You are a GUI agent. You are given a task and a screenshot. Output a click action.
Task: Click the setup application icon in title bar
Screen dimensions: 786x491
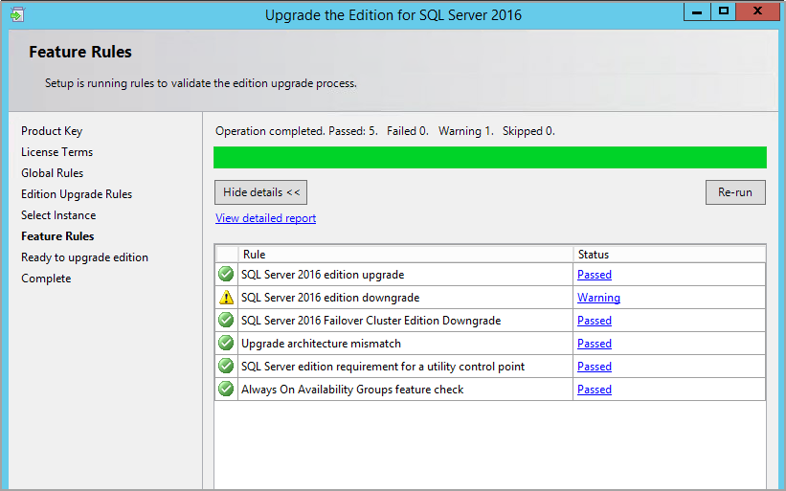pyautogui.click(x=16, y=14)
